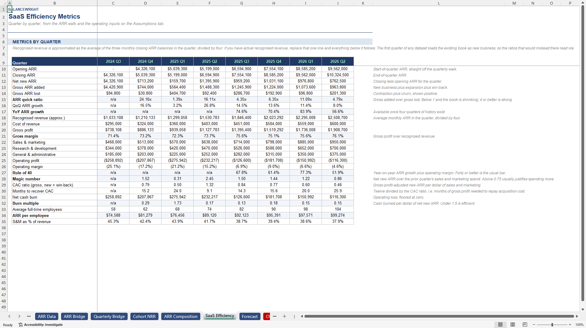586x328 pixels.
Task: Click the Quarter header cell
Action: point(54,61)
